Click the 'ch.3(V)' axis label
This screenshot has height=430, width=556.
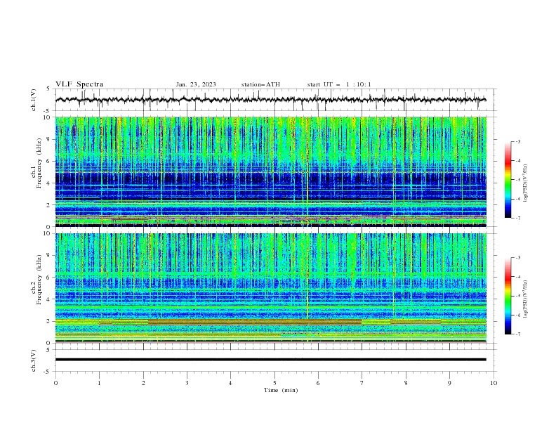point(33,360)
